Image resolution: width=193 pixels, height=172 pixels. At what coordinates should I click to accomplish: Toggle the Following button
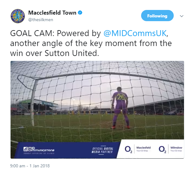(x=157, y=16)
